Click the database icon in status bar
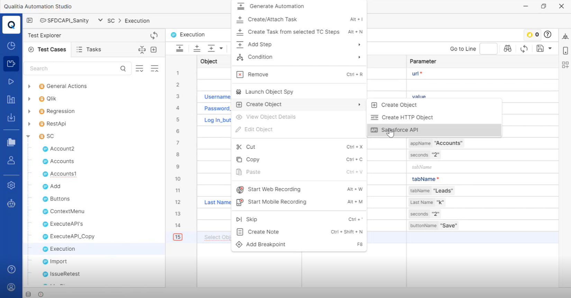571x298 pixels. pos(28,294)
